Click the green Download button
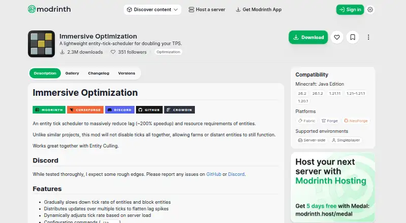406x223 pixels. tap(308, 38)
